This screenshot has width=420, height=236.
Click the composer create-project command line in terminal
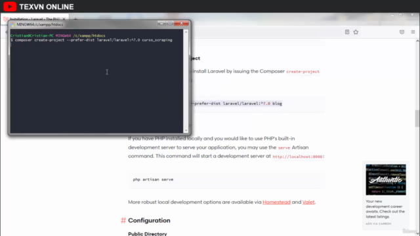[91, 40]
